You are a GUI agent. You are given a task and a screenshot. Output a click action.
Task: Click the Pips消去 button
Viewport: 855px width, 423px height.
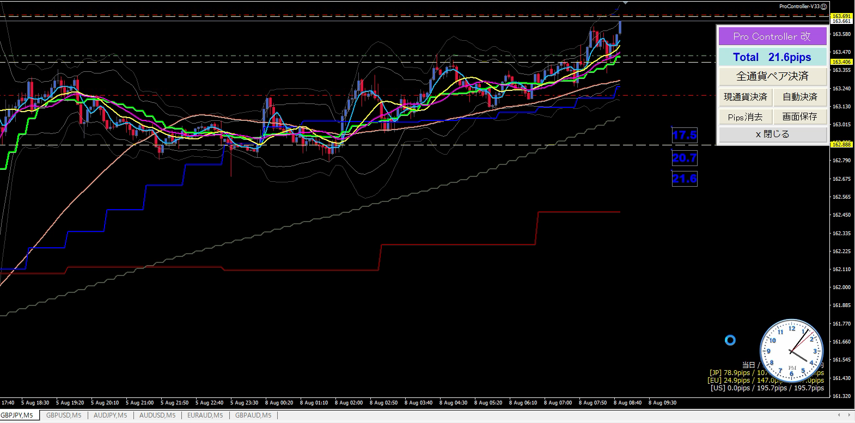tap(745, 117)
